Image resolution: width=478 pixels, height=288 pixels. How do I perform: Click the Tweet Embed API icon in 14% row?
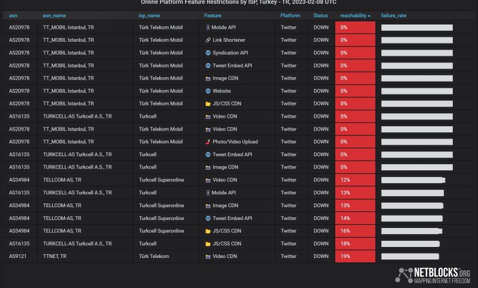point(208,218)
